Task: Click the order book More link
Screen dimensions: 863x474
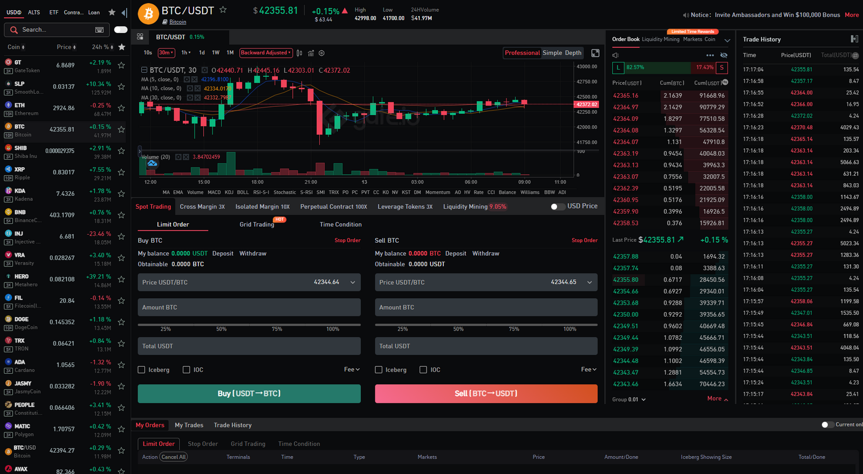Action: pyautogui.click(x=717, y=399)
